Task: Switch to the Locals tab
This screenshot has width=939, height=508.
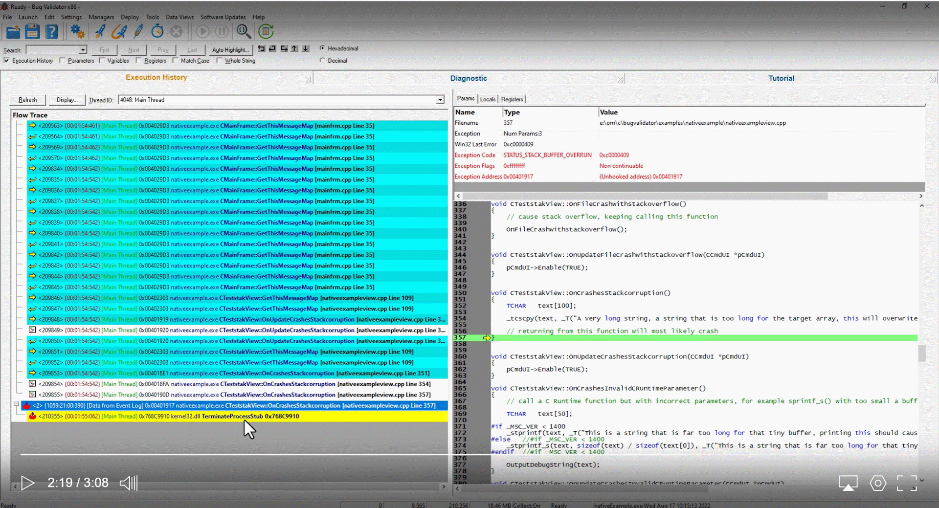Action: [488, 99]
